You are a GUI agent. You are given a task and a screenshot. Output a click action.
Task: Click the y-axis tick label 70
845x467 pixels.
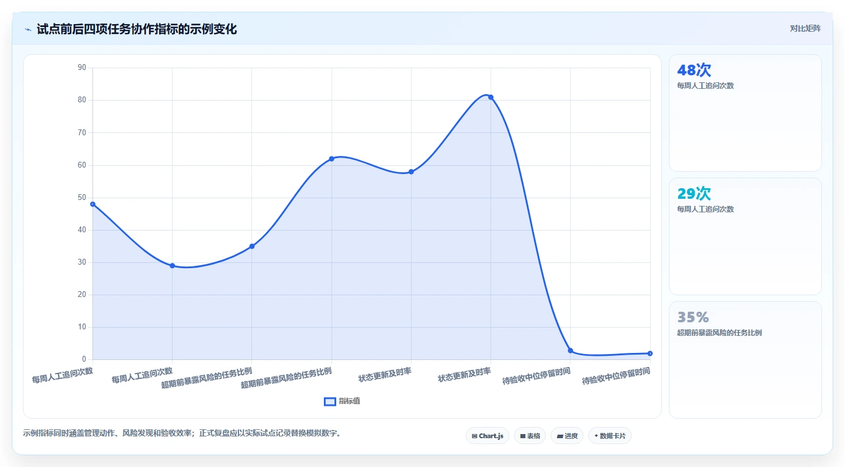(x=82, y=133)
